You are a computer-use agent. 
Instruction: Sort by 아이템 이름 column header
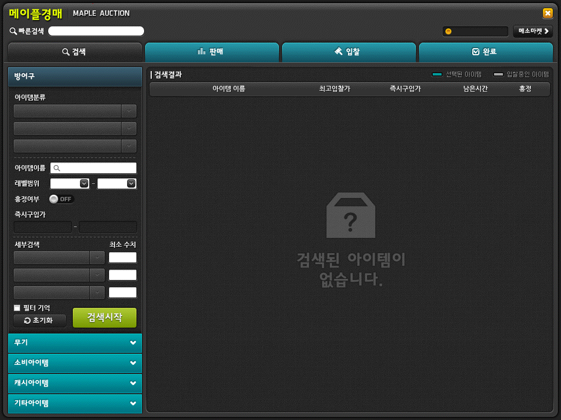tap(228, 89)
